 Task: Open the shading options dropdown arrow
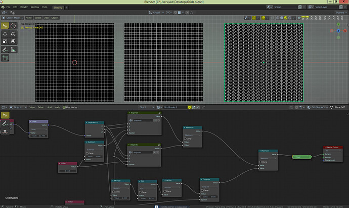[294, 18]
